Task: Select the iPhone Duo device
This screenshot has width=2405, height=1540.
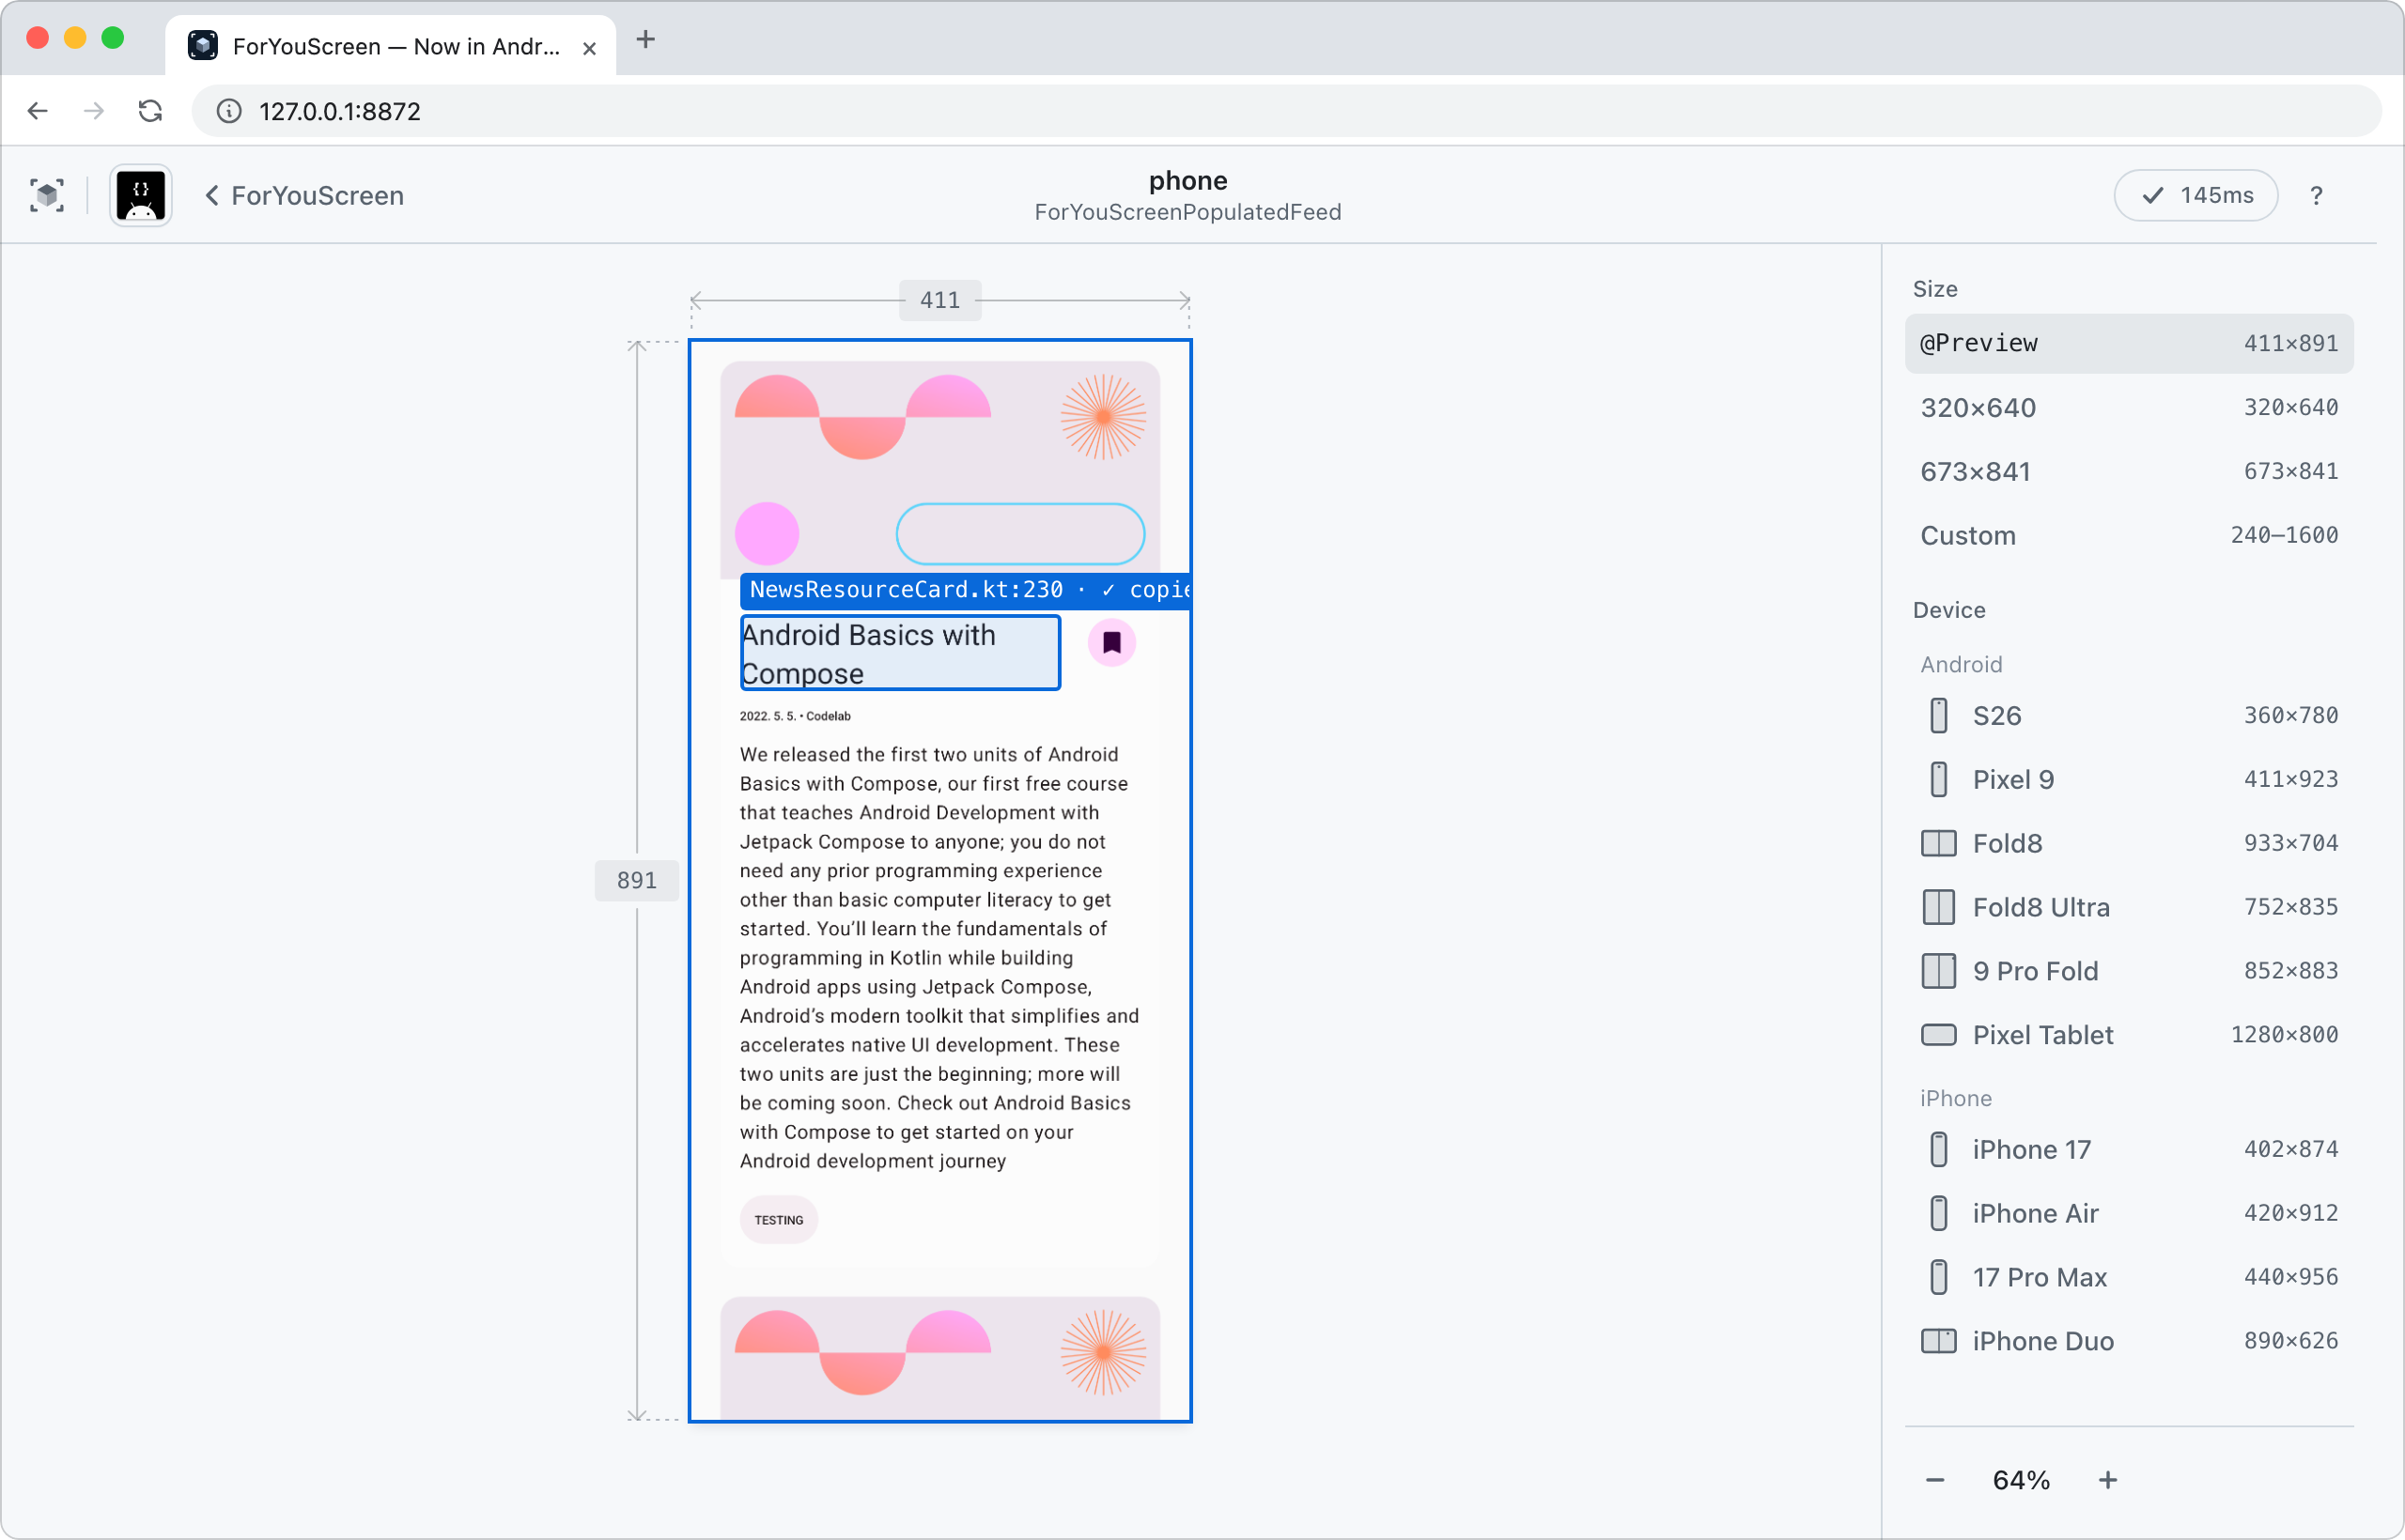Action: pyautogui.click(x=2128, y=1341)
